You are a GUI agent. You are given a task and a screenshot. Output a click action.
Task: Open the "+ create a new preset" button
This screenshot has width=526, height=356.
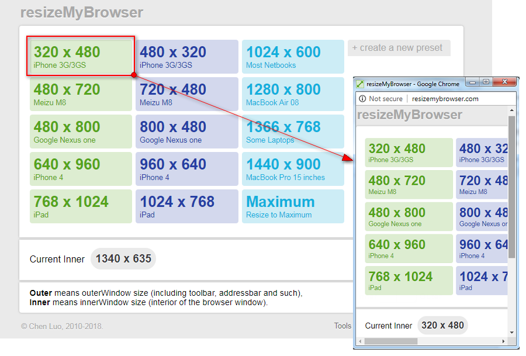(399, 48)
